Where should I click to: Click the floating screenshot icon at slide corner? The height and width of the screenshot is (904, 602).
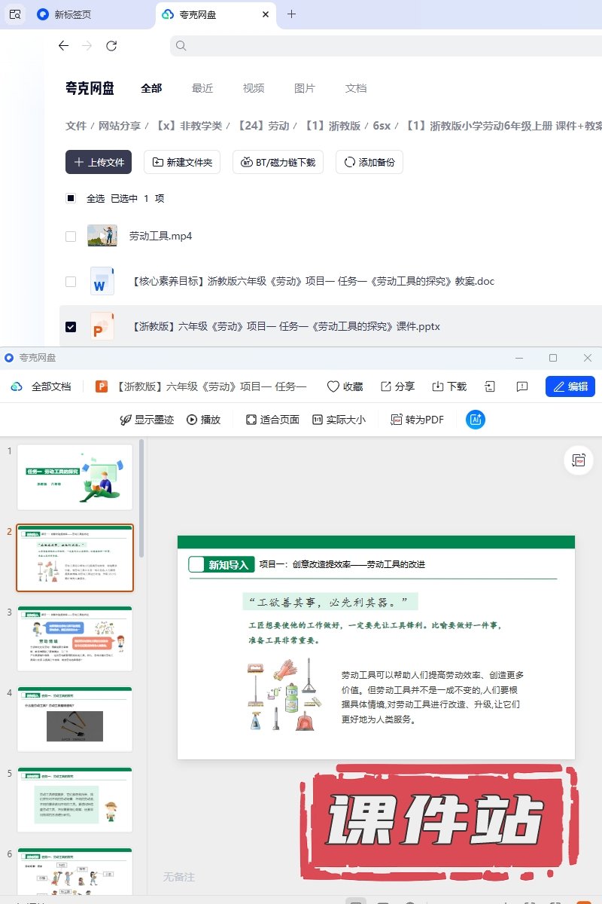coord(578,460)
